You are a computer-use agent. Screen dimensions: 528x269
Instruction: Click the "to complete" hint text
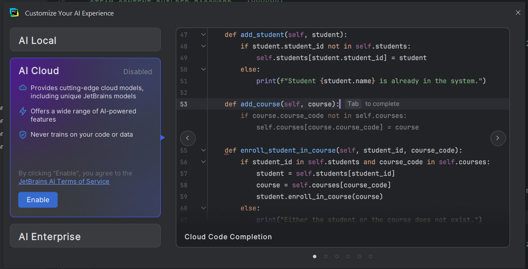coord(382,104)
